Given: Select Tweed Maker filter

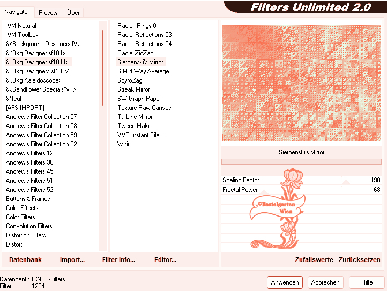Looking at the screenshot, I should pos(135,126).
